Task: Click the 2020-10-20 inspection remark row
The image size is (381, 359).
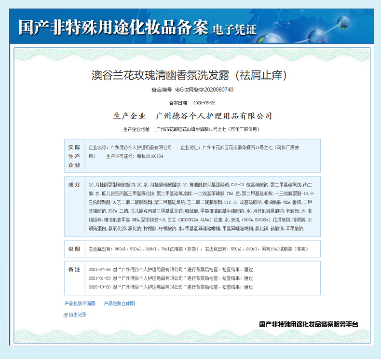Action: click(x=171, y=287)
